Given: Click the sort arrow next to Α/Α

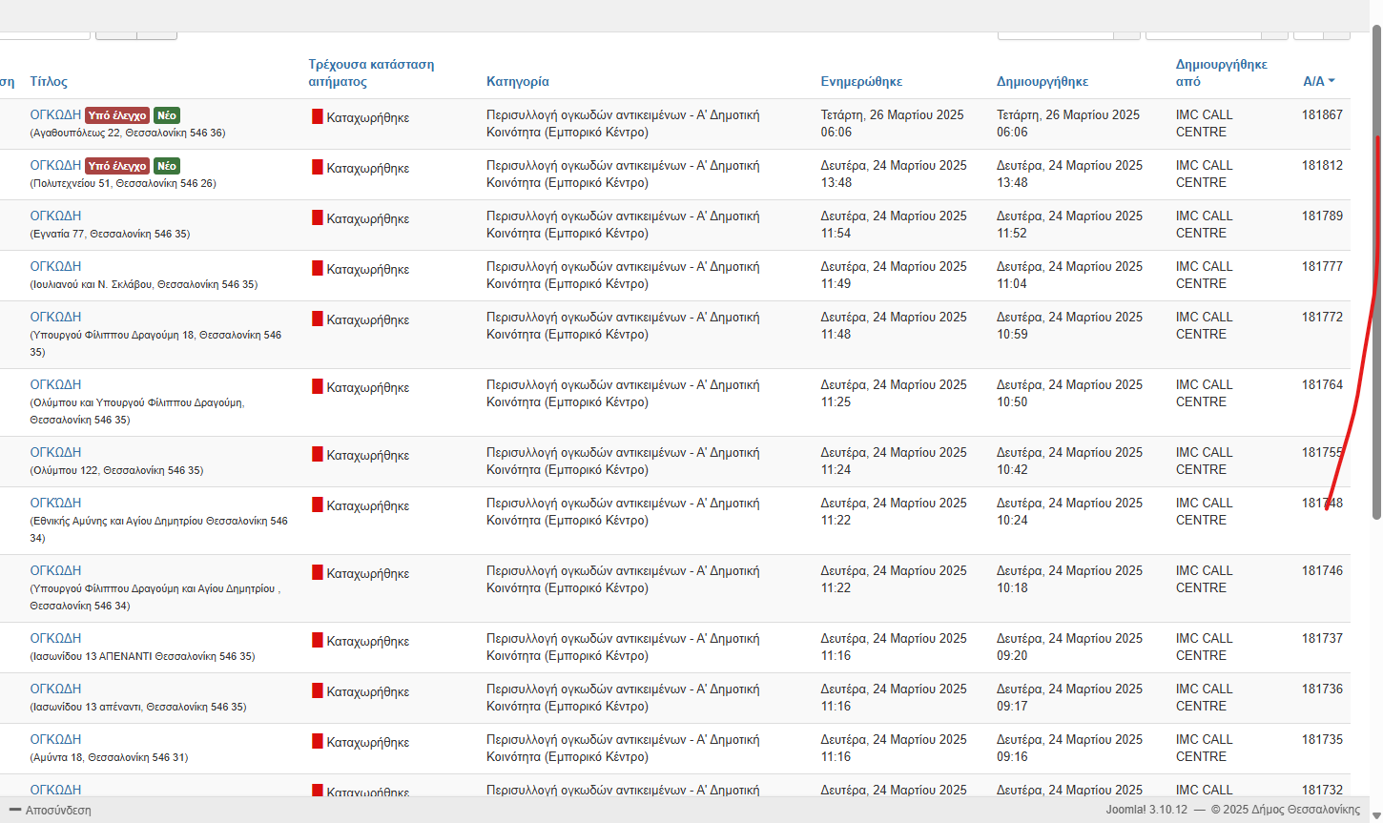Looking at the screenshot, I should tap(1331, 81).
